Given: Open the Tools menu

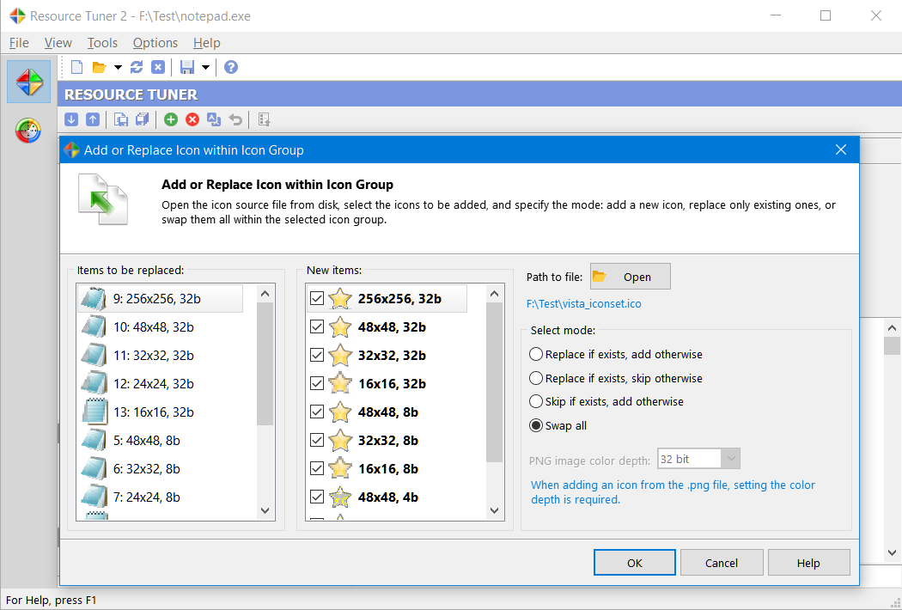Looking at the screenshot, I should click(x=102, y=43).
